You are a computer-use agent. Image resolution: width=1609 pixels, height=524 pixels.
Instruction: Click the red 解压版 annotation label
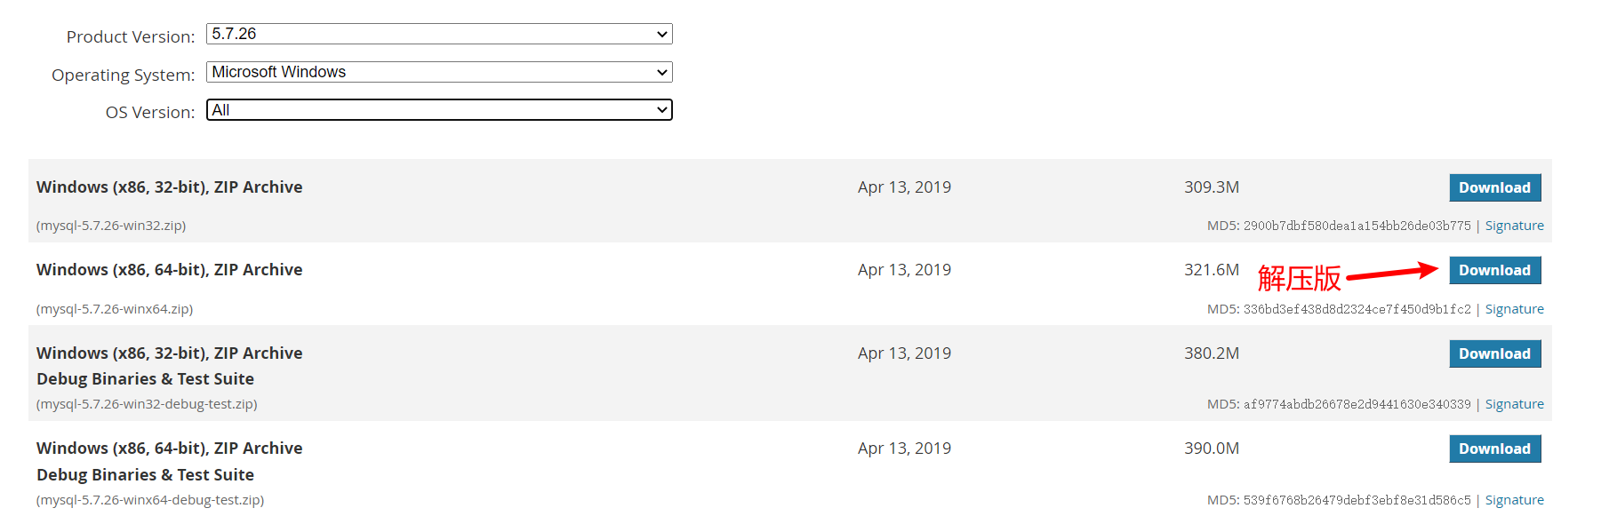pyautogui.click(x=1299, y=279)
